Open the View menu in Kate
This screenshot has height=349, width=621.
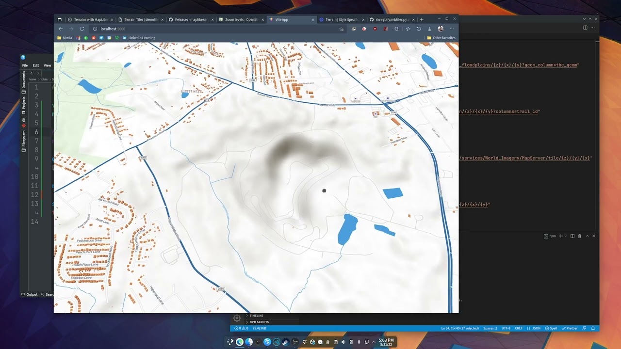[48, 65]
